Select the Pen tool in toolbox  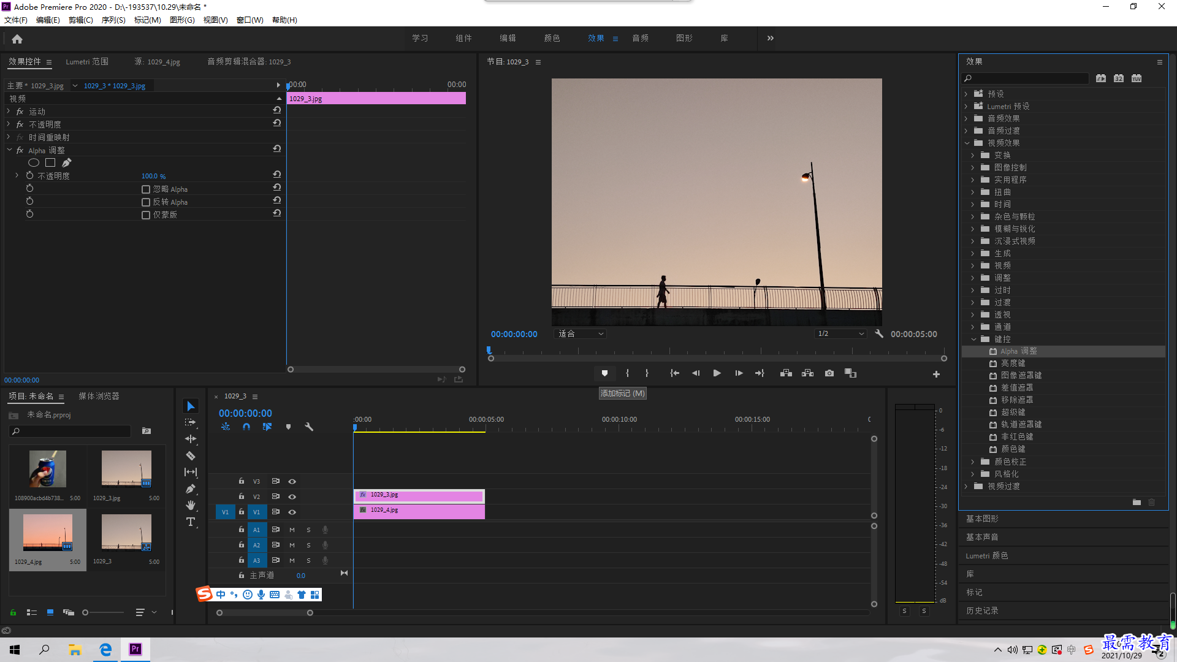click(191, 489)
